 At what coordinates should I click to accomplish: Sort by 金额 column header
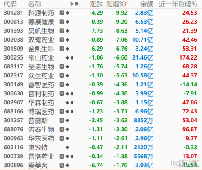(x=147, y=4)
